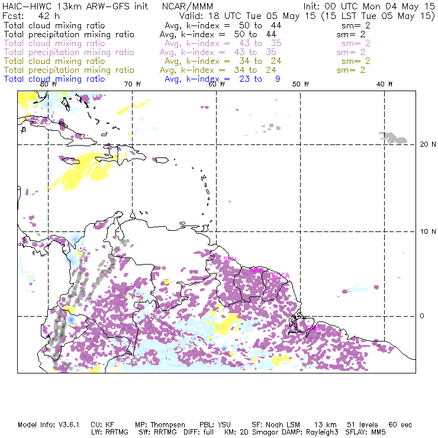Image resolution: width=438 pixels, height=438 pixels.
Task: Click the pink 'Total cloud mixing ratio' legend label
Action: click(54, 43)
